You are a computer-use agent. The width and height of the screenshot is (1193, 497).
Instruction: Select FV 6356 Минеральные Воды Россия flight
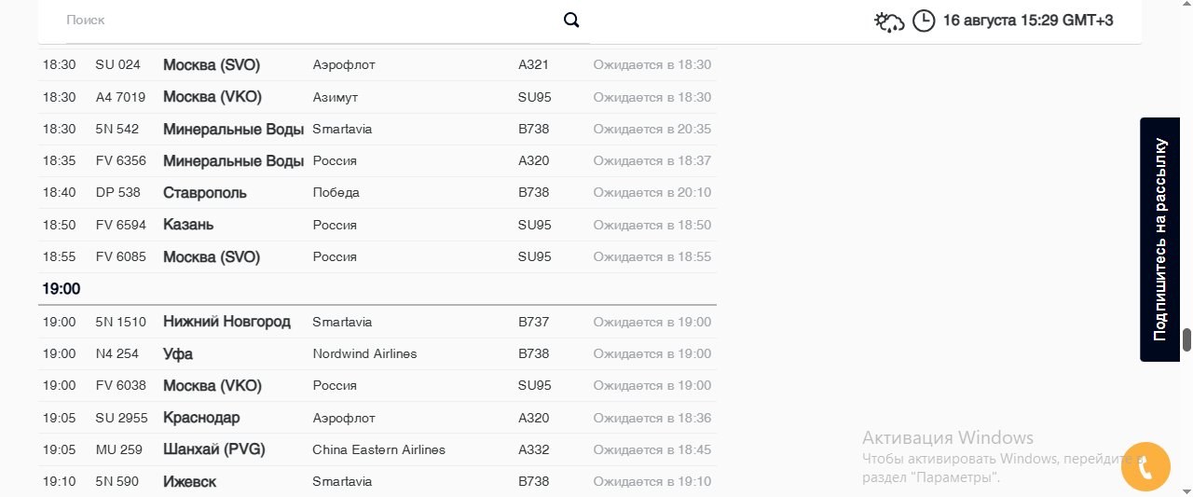(377, 160)
